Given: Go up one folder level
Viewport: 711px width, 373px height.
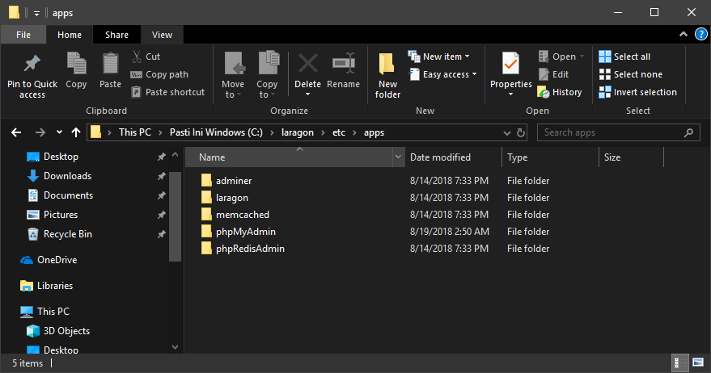Looking at the screenshot, I should (x=76, y=132).
